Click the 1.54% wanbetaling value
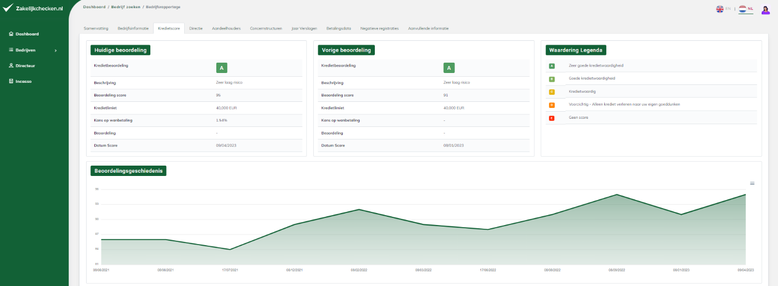Viewport: 778px width, 286px height. (x=221, y=120)
